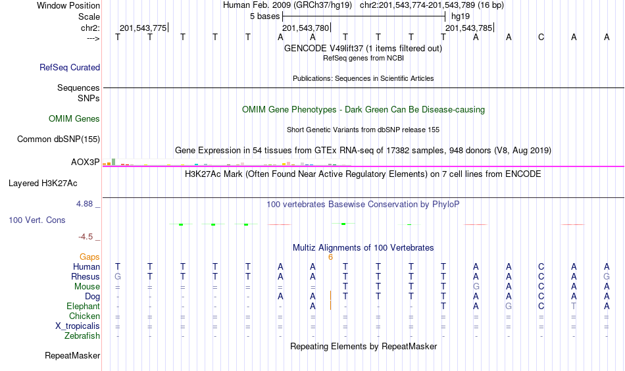The height and width of the screenshot is (371, 625).
Task: Click the orange insertion bar in the Dog row
Action: [x=330, y=296]
